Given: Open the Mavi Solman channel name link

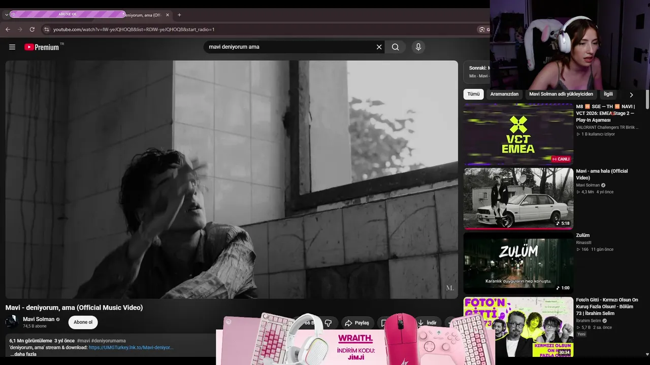Looking at the screenshot, I should point(39,319).
